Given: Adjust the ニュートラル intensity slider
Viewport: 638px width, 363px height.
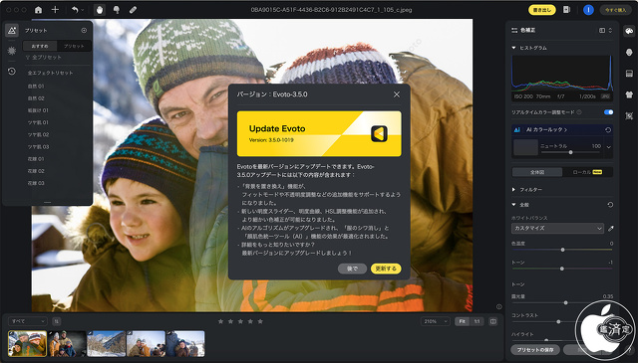Looking at the screenshot, I should 570,152.
